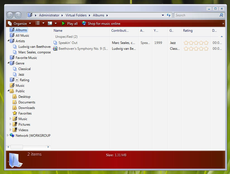230x174 pixels.
Task: Collapse the Artists tree node
Action: point(8,41)
